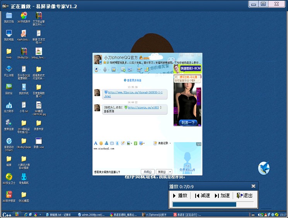Click the 播放 play button in player panel
Screen dimensions: 288x218
tap(180, 196)
